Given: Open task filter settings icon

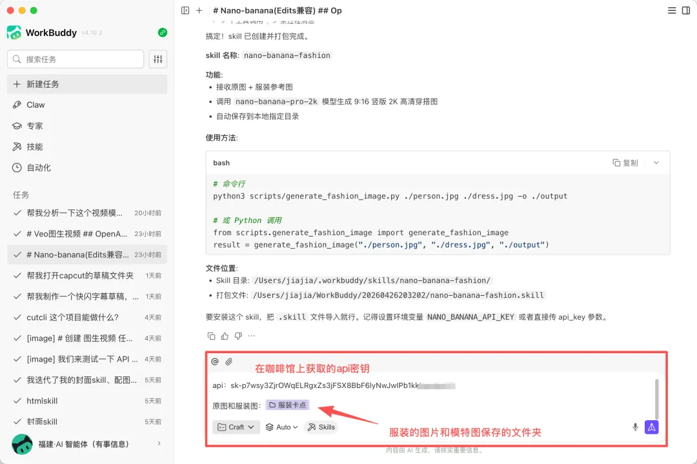Looking at the screenshot, I should coord(158,59).
